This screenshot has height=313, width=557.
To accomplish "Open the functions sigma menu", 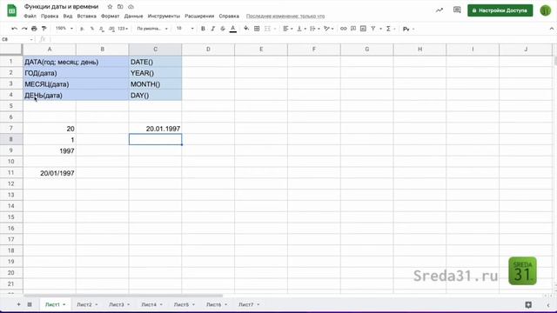I will (x=389, y=29).
